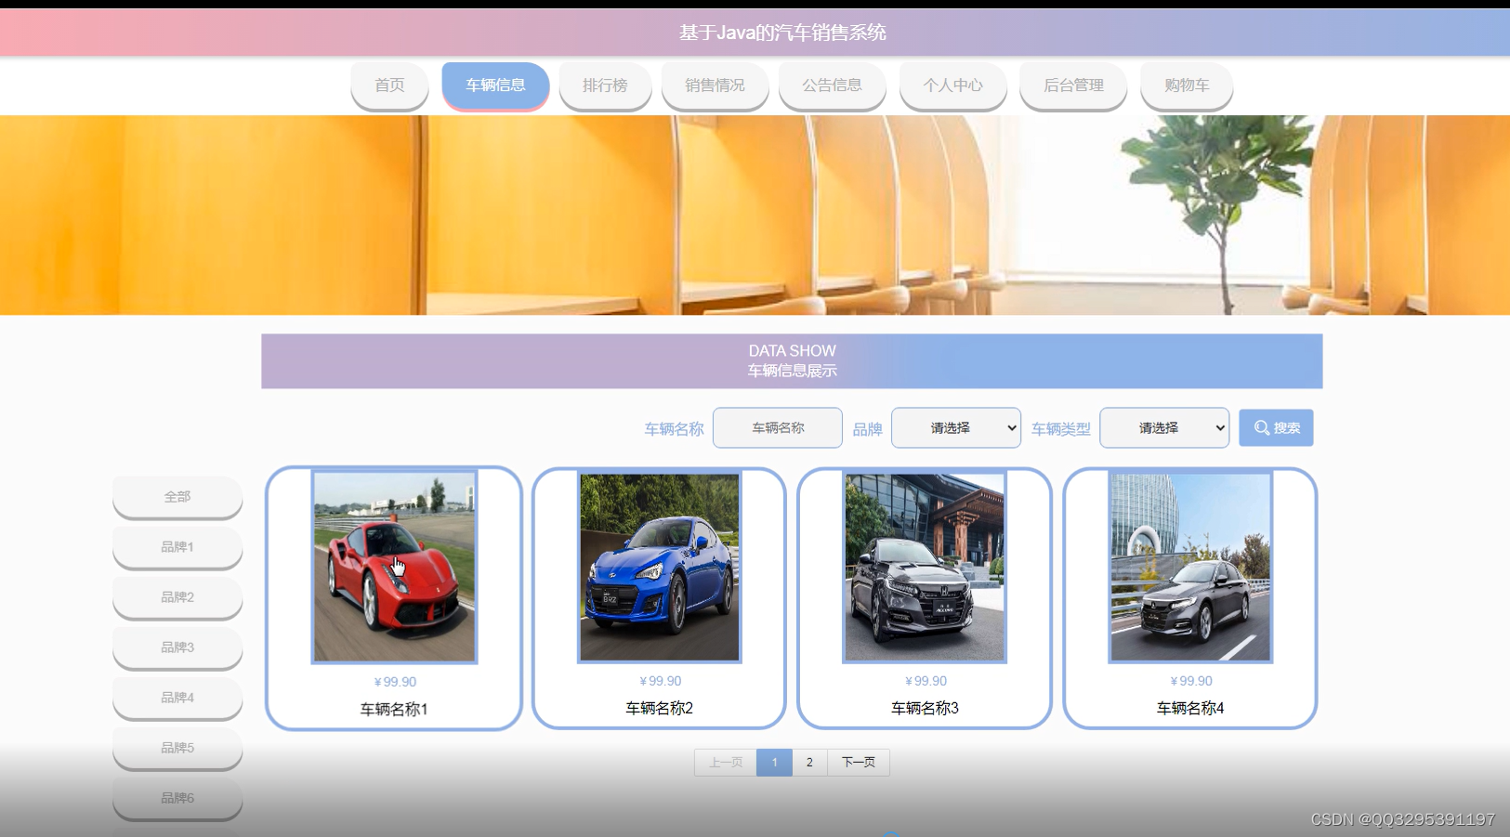Filter by 品牌1 in the sidebar
Viewport: 1510px width, 837px height.
pos(177,547)
